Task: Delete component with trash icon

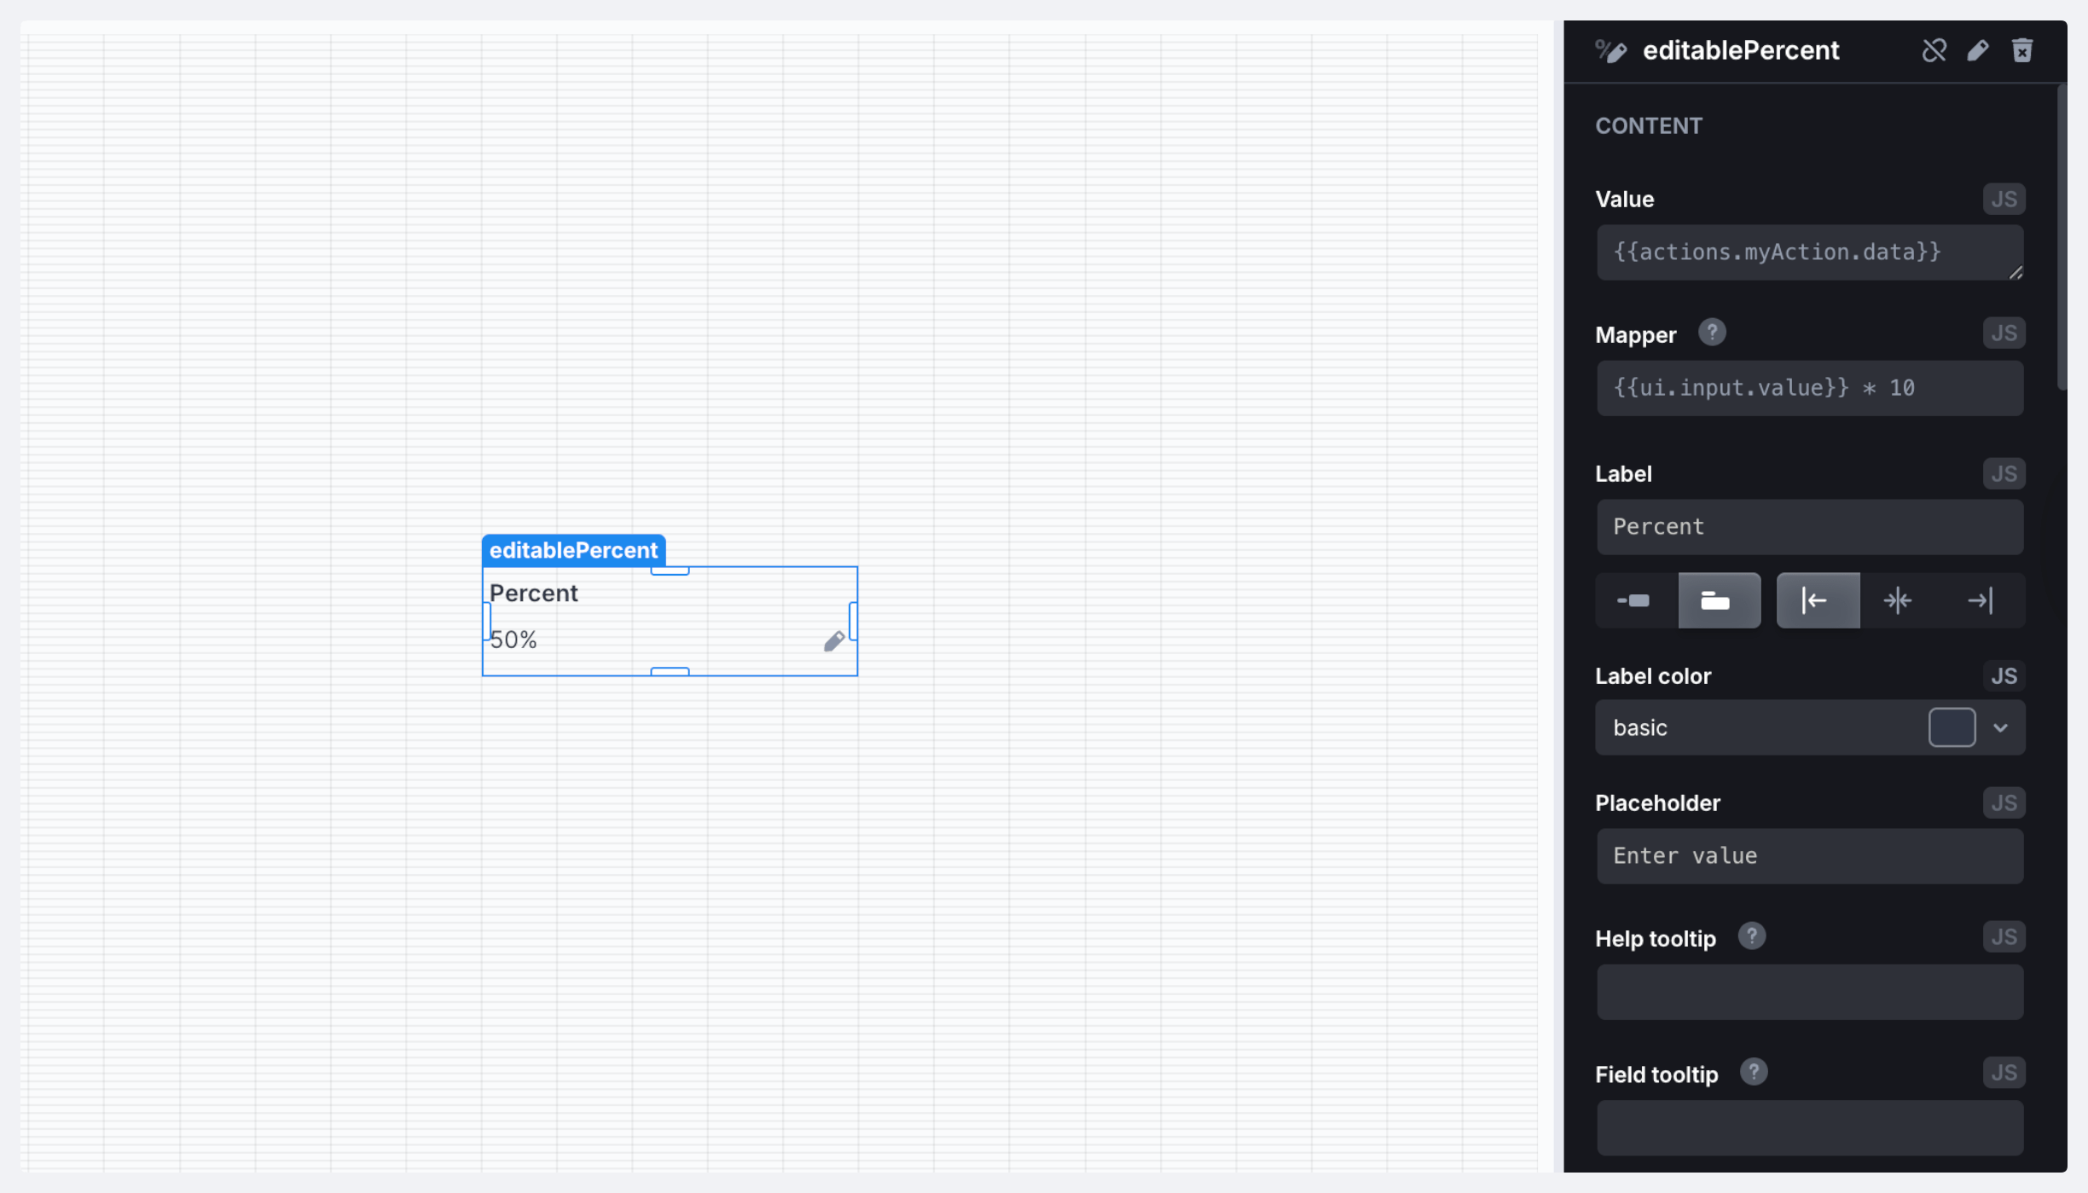Action: point(2022,50)
